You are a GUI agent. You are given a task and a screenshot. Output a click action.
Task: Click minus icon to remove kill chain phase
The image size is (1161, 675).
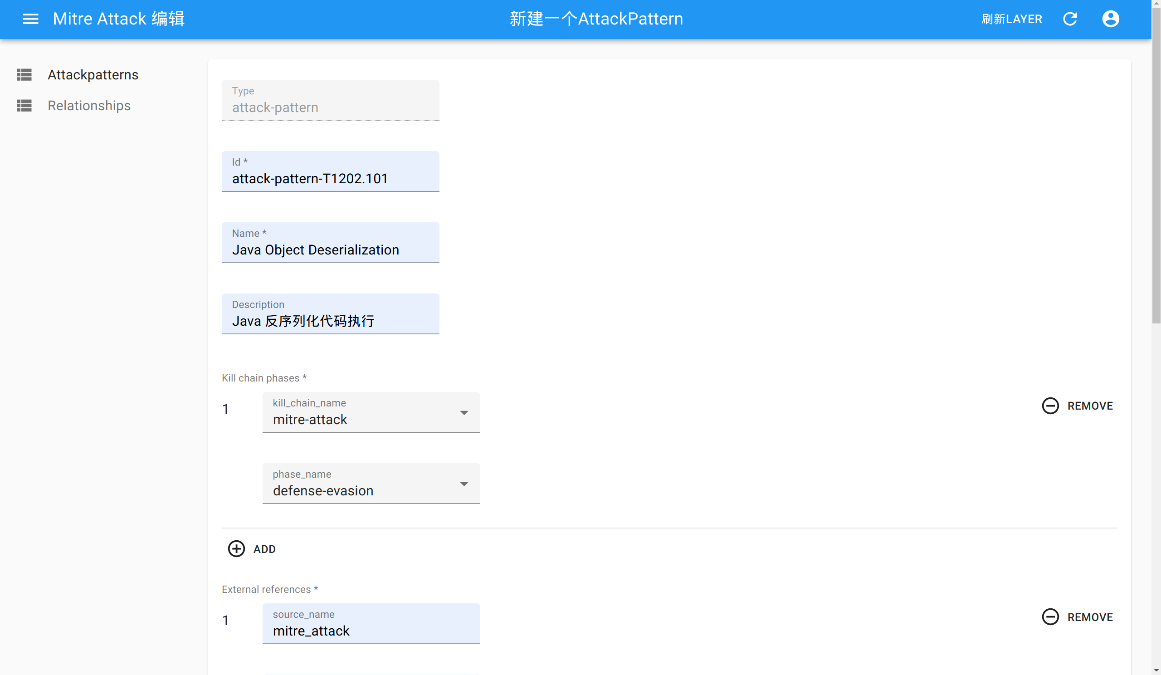coord(1050,406)
